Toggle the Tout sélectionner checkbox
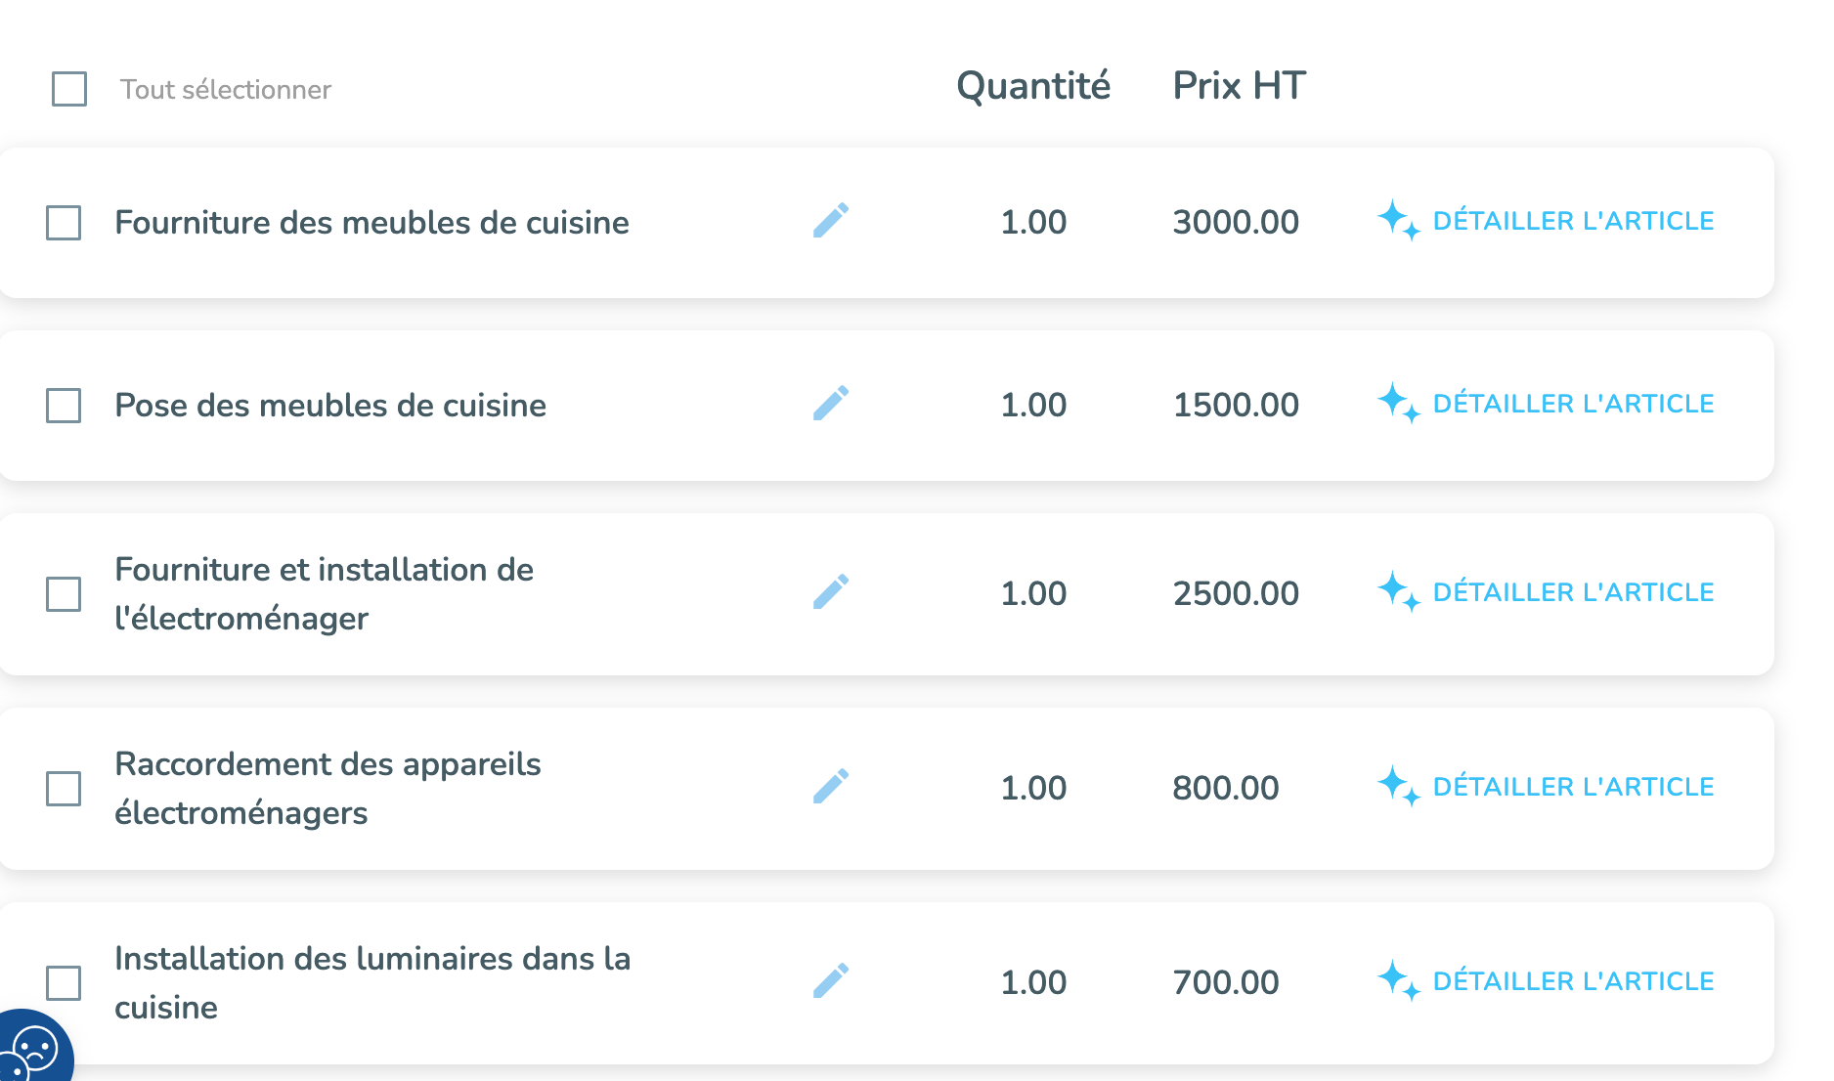 tap(69, 89)
